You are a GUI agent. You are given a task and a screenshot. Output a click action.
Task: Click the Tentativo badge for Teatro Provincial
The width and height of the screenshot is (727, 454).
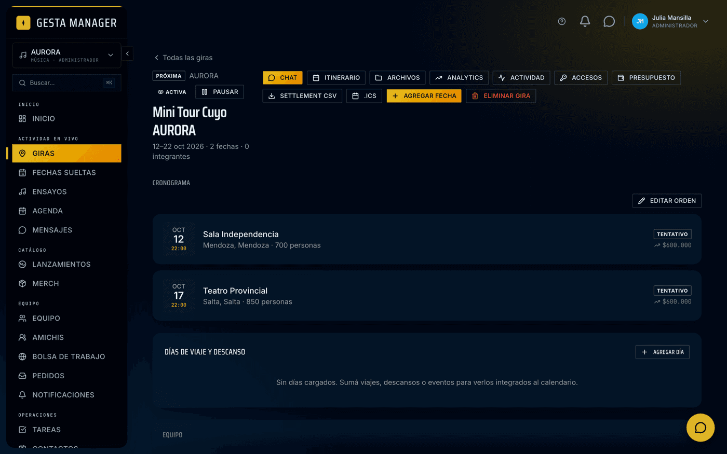pyautogui.click(x=672, y=291)
